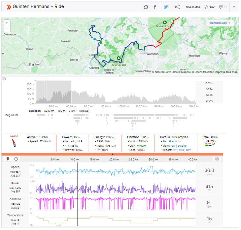The width and height of the screenshot is (241, 230).
Task: Click the Strava chevron logo in header
Action: click(9, 7)
